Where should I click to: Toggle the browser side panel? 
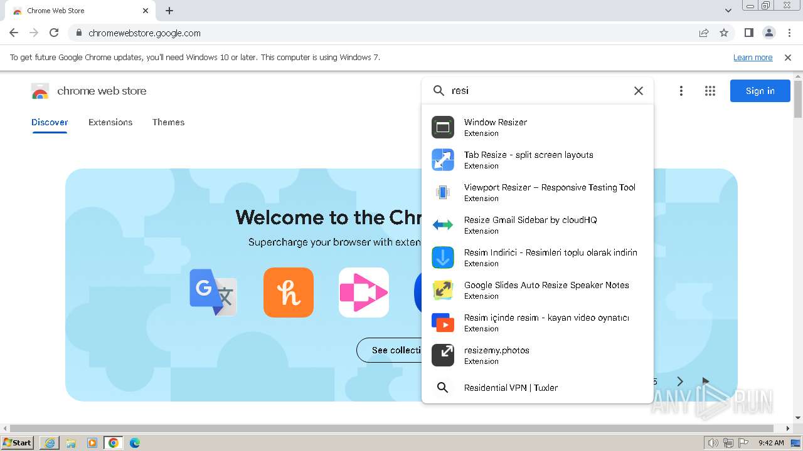click(748, 33)
